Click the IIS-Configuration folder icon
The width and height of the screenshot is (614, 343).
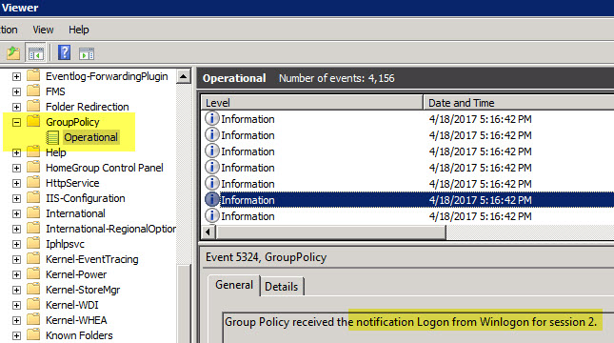33,198
